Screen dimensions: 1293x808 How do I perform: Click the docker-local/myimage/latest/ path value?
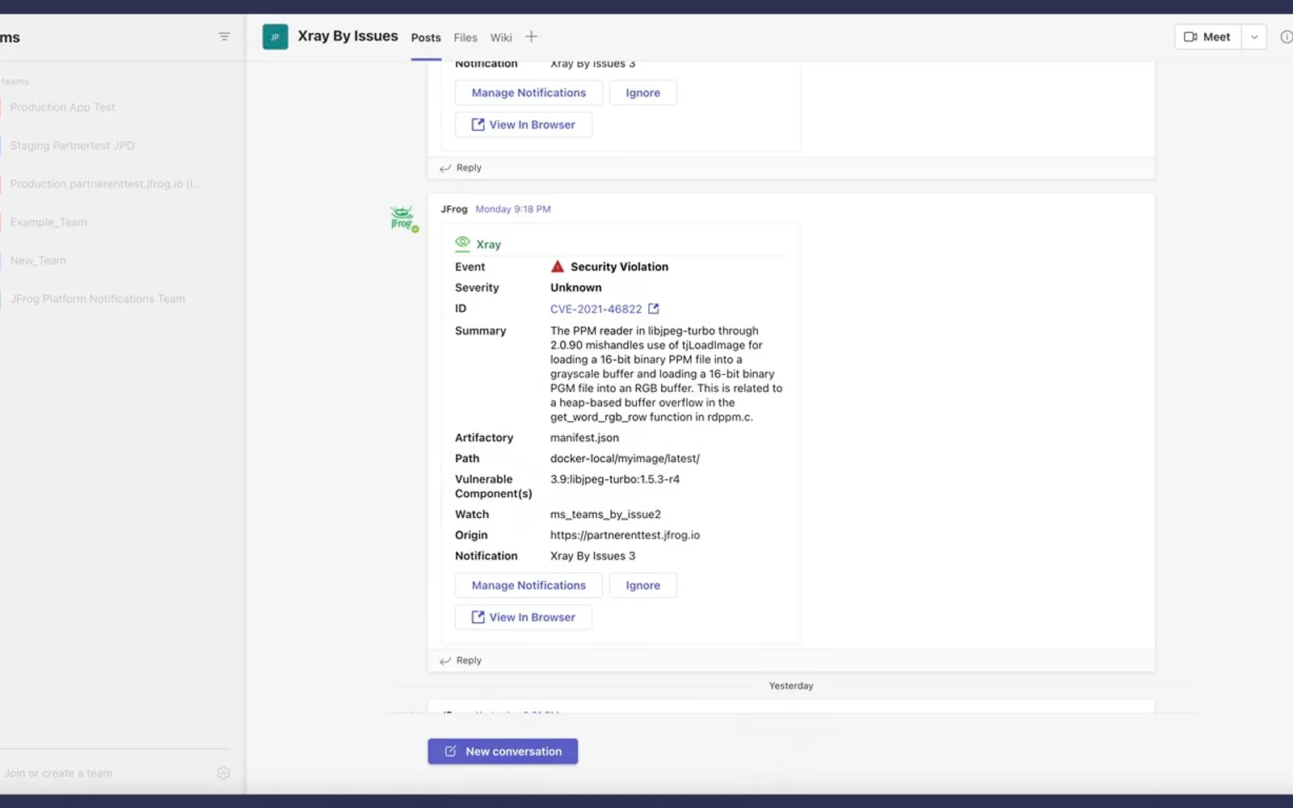coord(625,458)
